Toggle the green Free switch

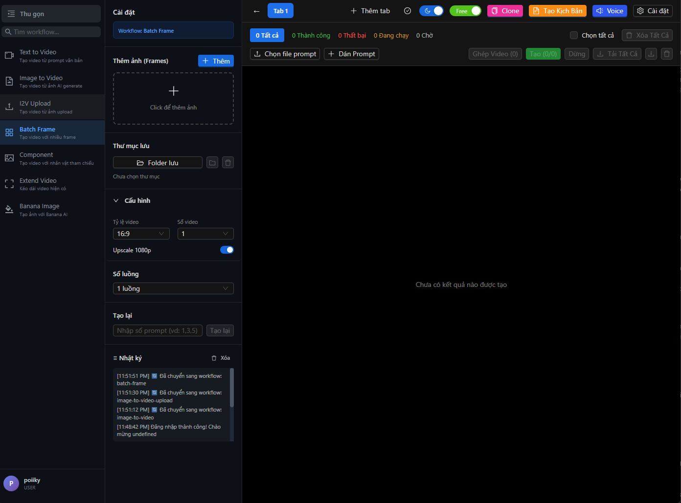point(465,11)
